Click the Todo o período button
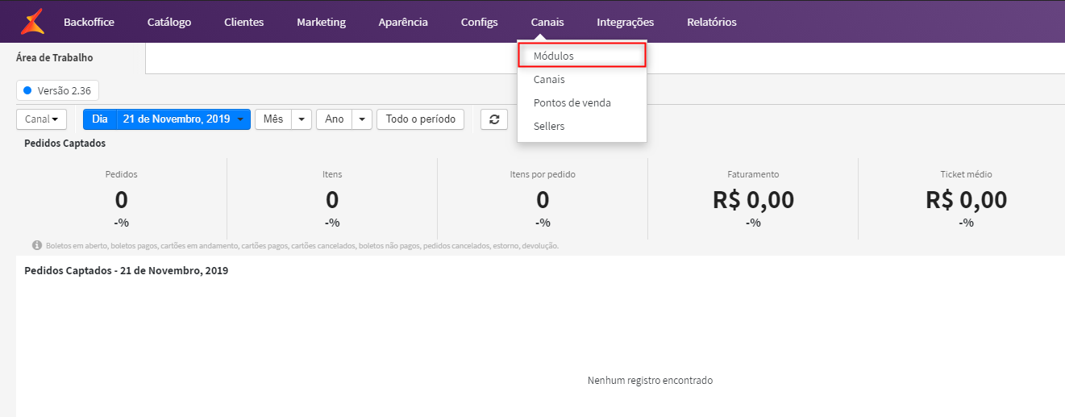 (x=421, y=119)
